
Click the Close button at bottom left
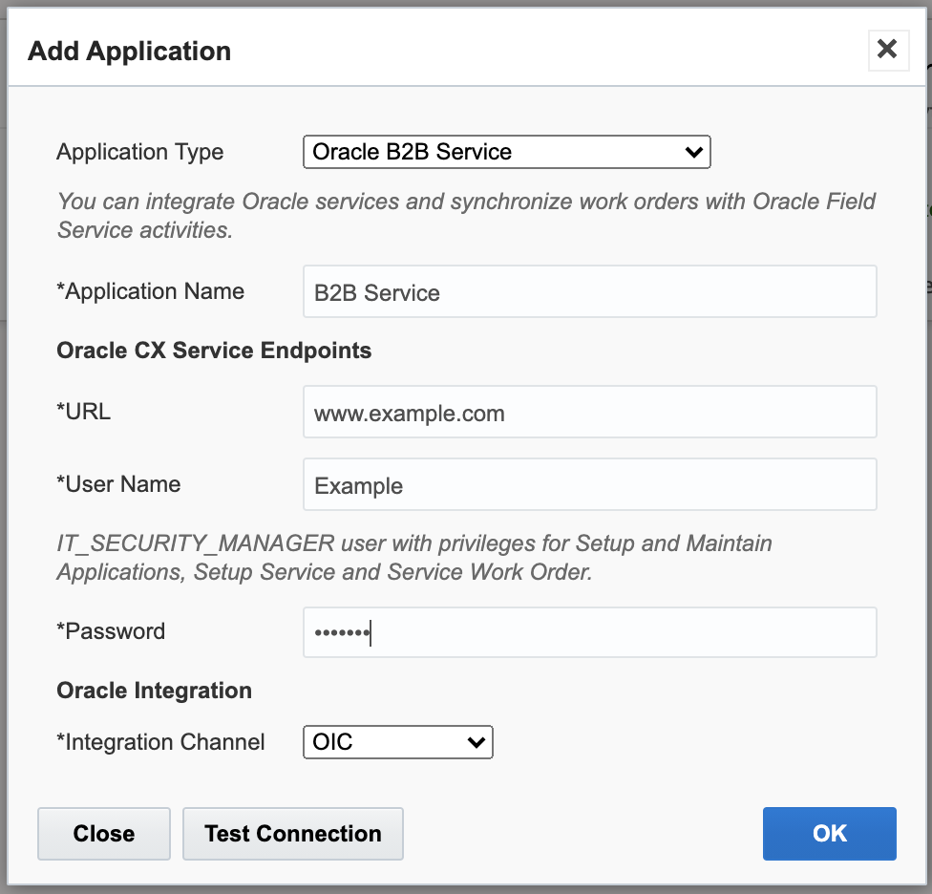click(x=104, y=834)
